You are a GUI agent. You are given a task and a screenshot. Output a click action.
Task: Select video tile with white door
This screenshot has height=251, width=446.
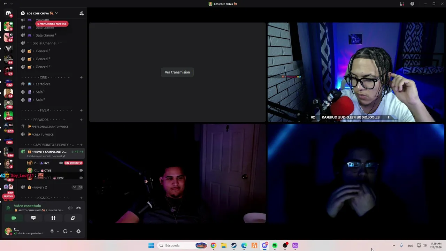tap(177, 174)
